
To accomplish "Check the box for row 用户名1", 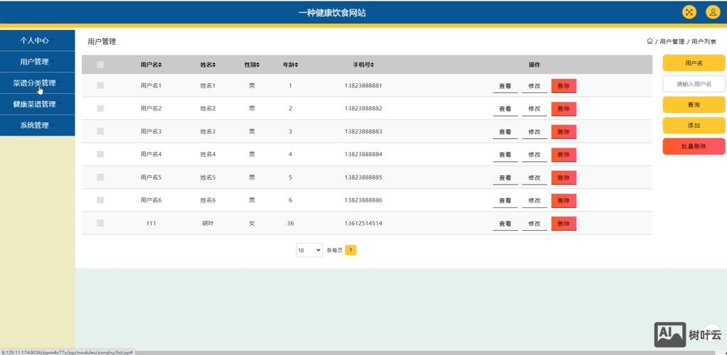I will click(100, 86).
